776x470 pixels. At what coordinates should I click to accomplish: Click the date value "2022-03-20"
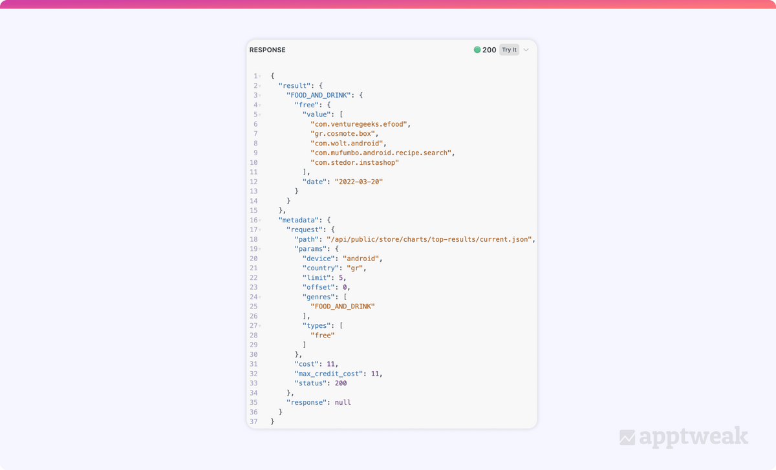click(x=359, y=182)
